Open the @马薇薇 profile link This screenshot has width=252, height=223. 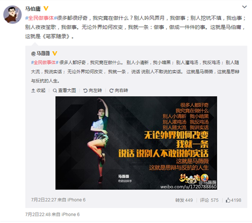click(x=40, y=53)
